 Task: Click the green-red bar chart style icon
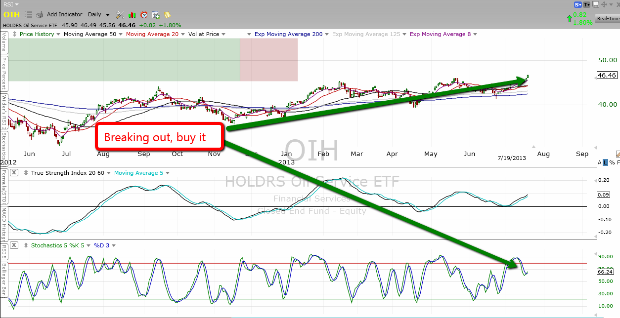click(132, 15)
